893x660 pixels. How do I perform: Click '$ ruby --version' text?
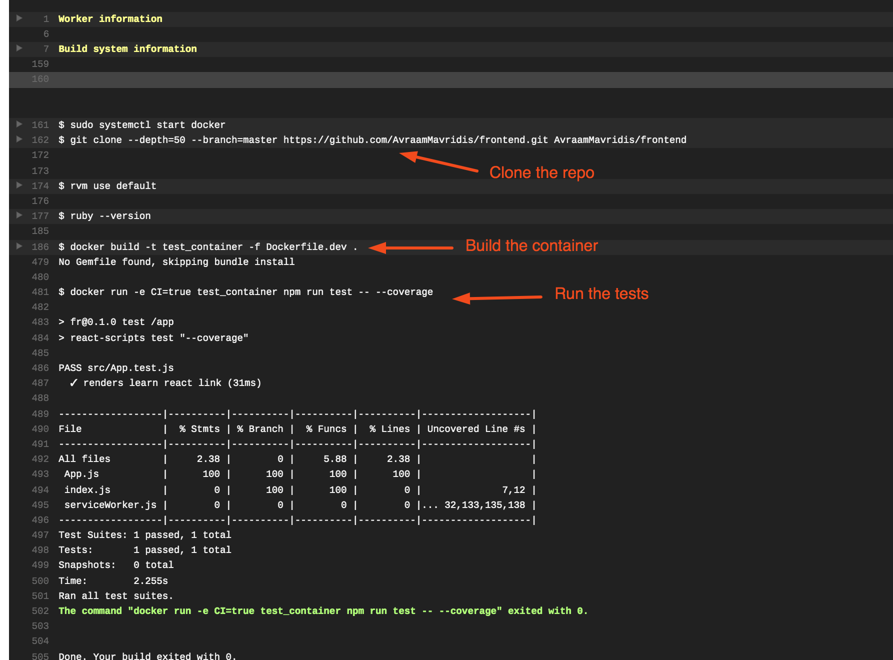[104, 216]
